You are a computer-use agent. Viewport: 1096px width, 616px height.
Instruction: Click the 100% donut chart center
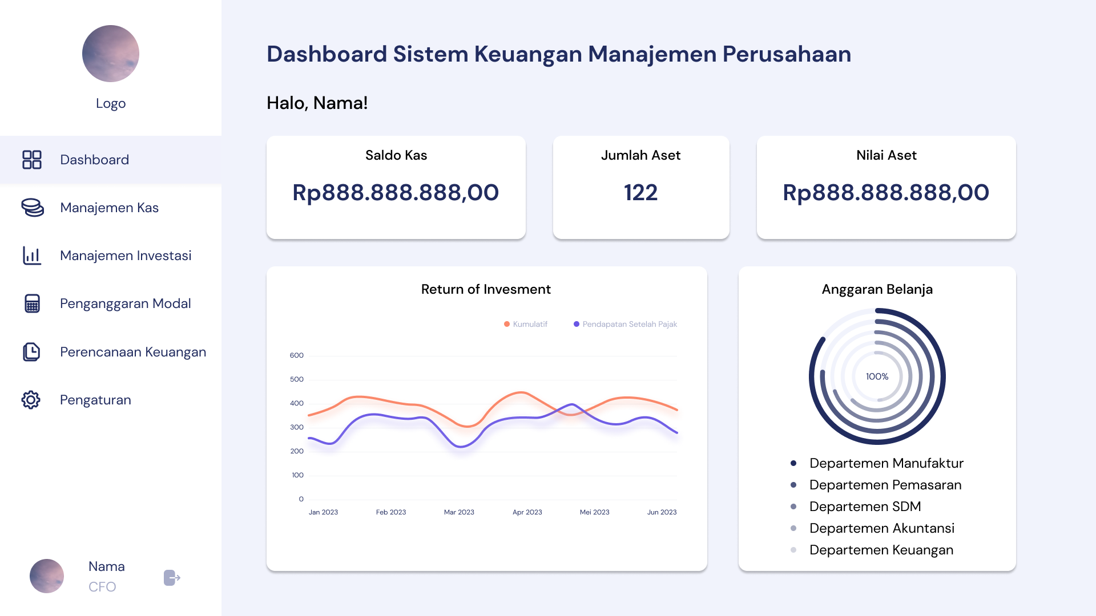pyautogui.click(x=877, y=376)
